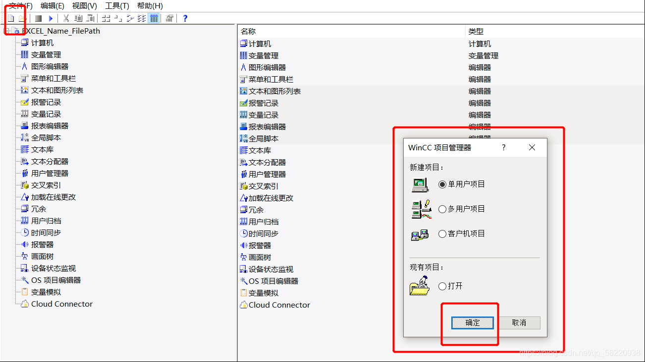Click the 取消 button in the dialog
Viewport: 645px width, 362px height.
tap(519, 323)
